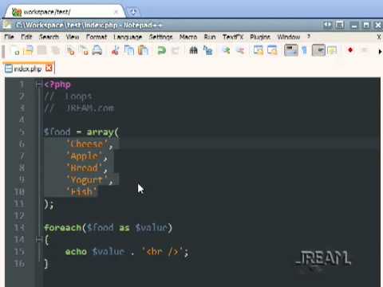Click the '// JREAM.com' comment line
Image resolution: width=383 pixels, height=287 pixels.
tap(79, 108)
